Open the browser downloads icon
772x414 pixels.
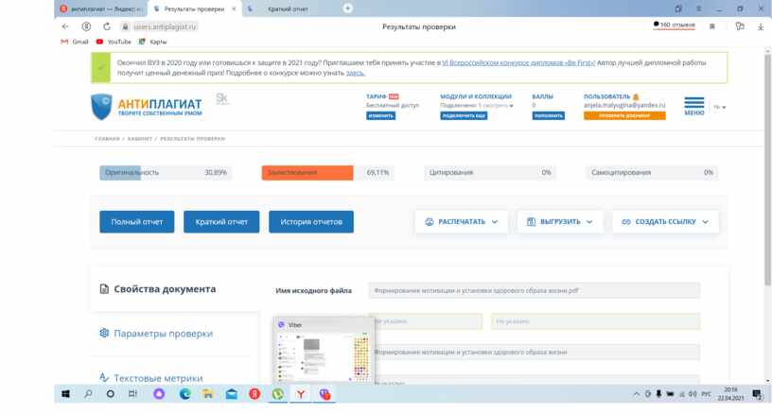click(761, 26)
